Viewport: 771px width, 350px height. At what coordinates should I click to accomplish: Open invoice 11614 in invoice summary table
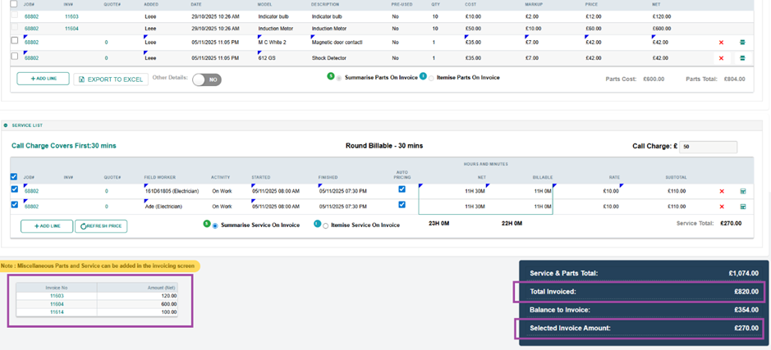tap(57, 312)
